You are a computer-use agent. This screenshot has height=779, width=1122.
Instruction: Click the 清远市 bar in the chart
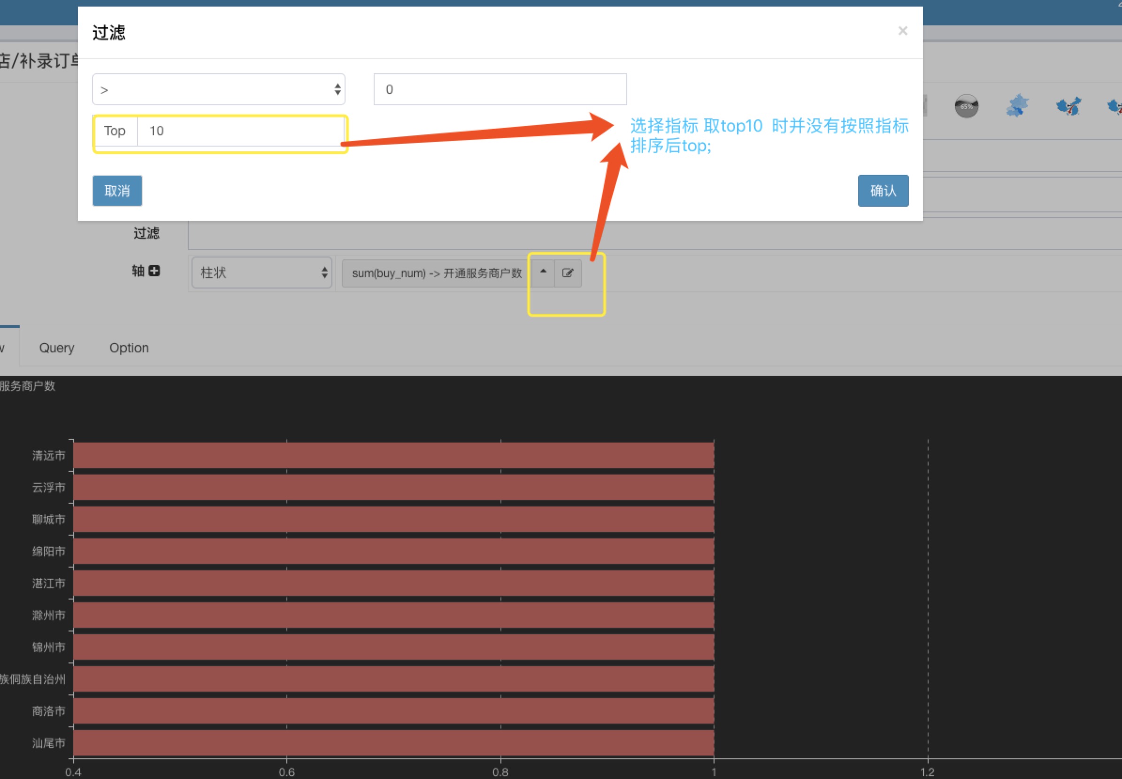coord(390,455)
